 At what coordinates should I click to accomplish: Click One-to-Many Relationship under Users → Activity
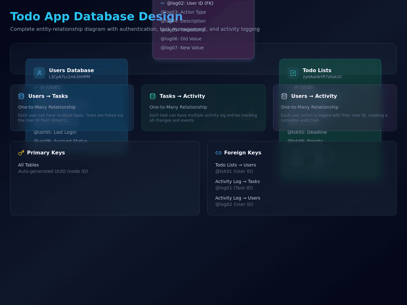click(x=310, y=107)
